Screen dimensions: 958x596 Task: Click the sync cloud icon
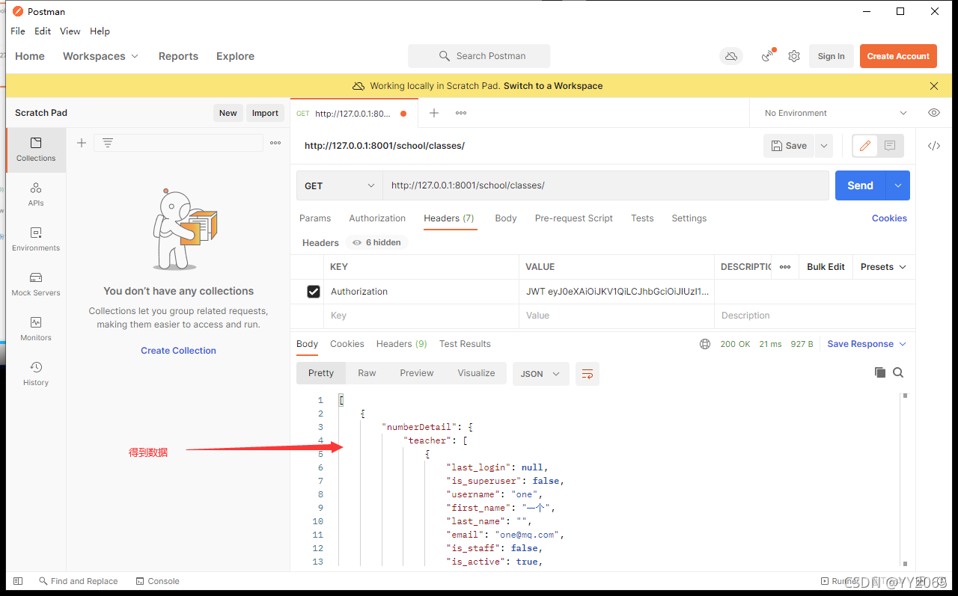click(x=731, y=56)
